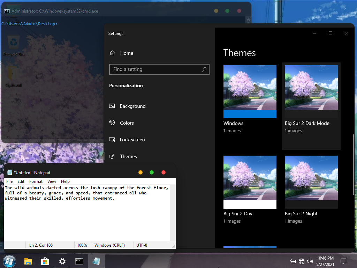Open the volume speaker tray icon
The width and height of the screenshot is (357, 268).
(x=310, y=261)
